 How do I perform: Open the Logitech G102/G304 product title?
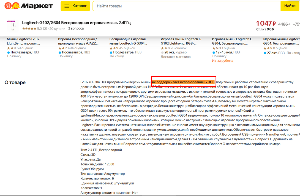76,23
